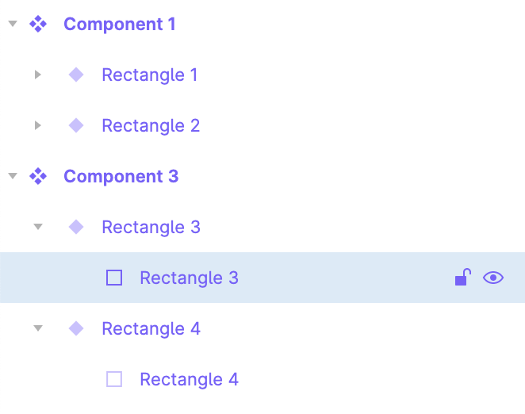Click the diamond instance icon beside Rectangle 2
Screen dimensions: 525x414
pyautogui.click(x=76, y=125)
